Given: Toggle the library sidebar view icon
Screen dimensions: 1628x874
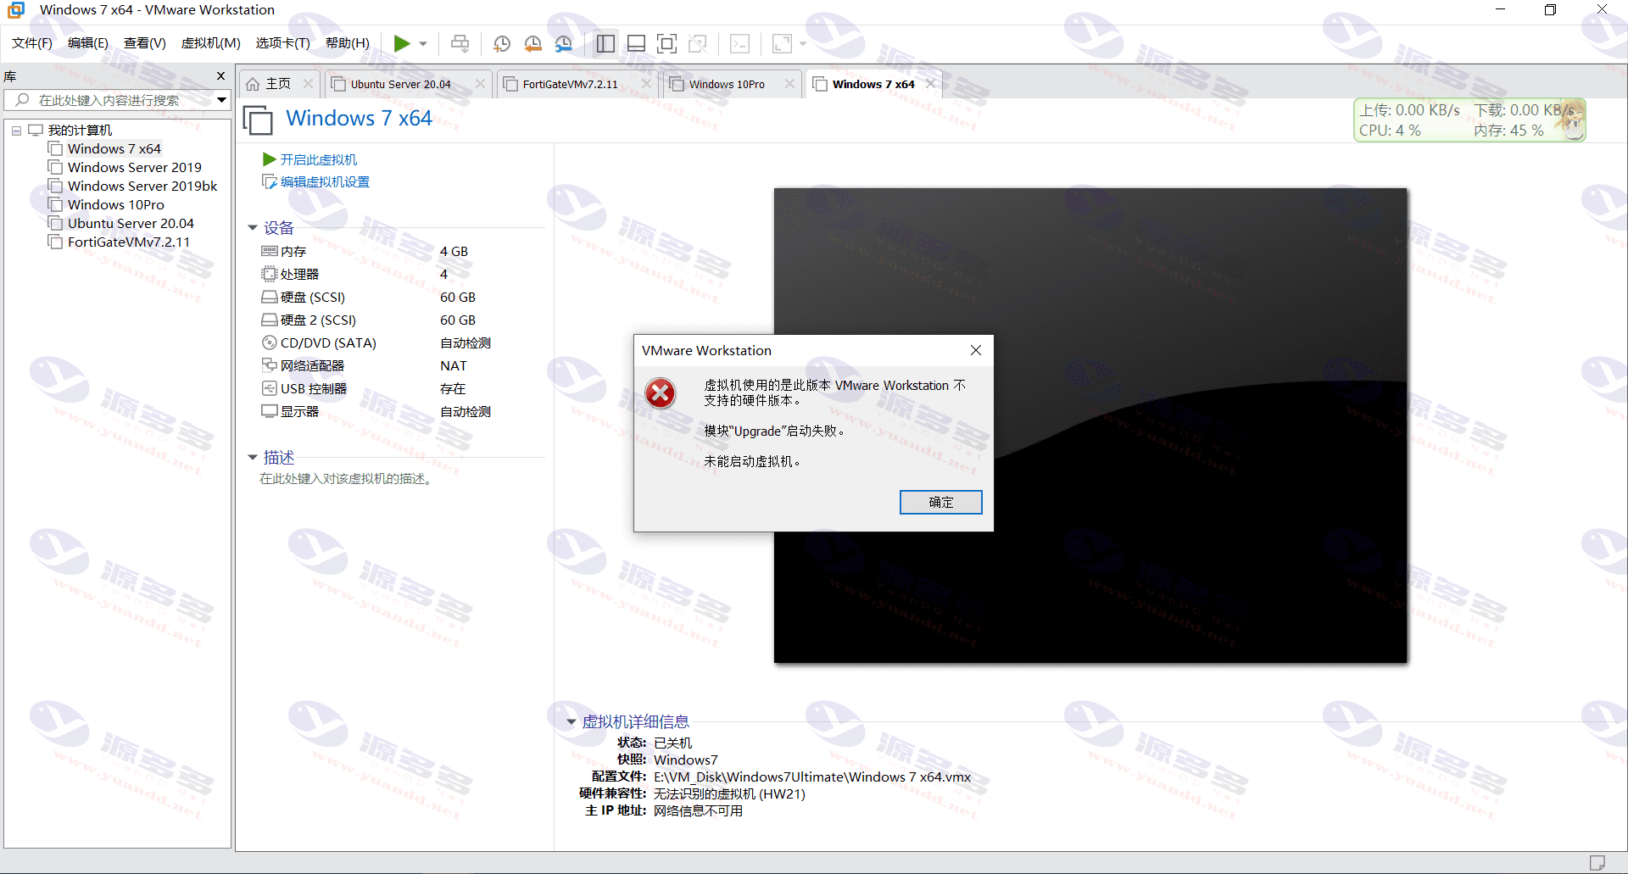Looking at the screenshot, I should pyautogui.click(x=605, y=43).
